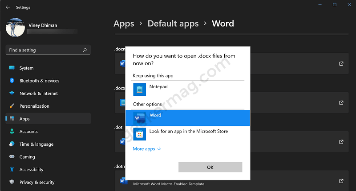
Task: Open Network & internet settings
Action: pyautogui.click(x=48, y=94)
